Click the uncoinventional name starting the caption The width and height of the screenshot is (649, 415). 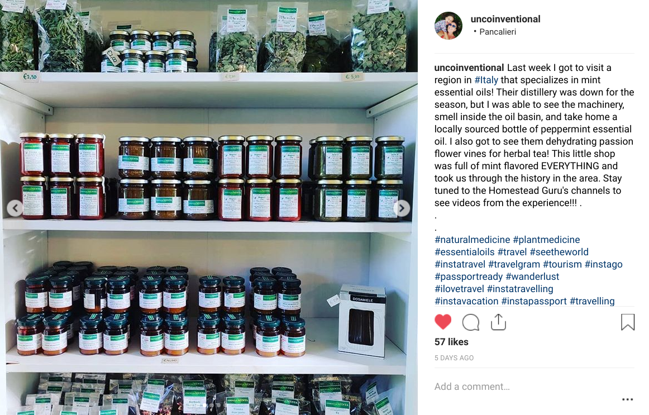pos(469,68)
